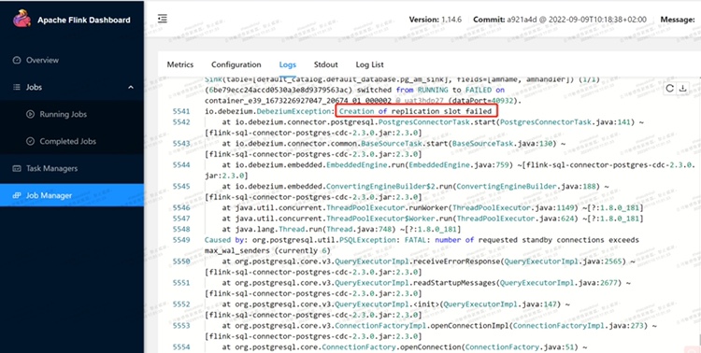Click the ConvertingEngineBuilder$2.run stack line

pos(417,187)
